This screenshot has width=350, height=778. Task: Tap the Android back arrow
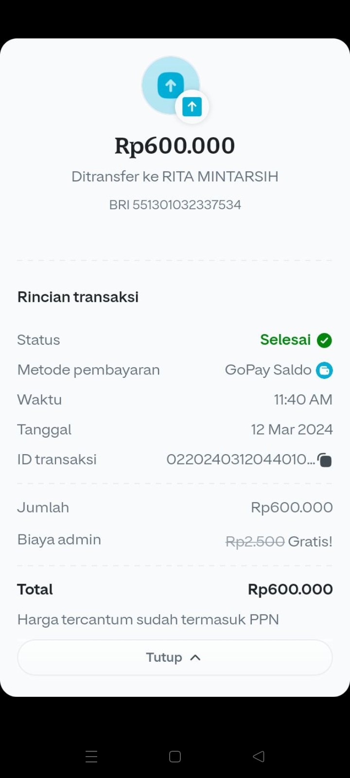[259, 756]
